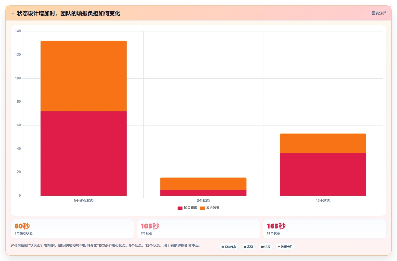Click the Chart.js tag pill
This screenshot has height=261, width=397.
(x=229, y=247)
